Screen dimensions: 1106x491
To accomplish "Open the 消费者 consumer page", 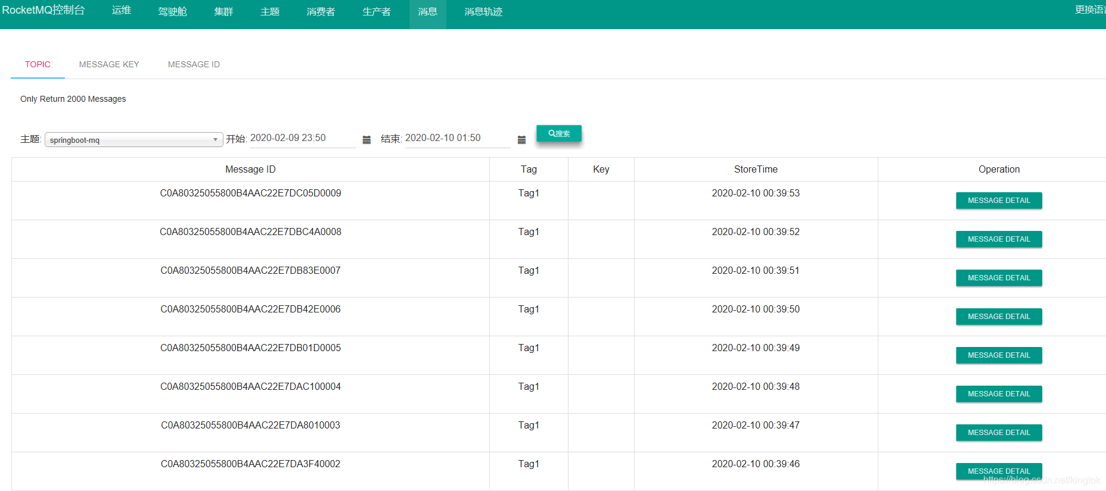I will click(321, 11).
